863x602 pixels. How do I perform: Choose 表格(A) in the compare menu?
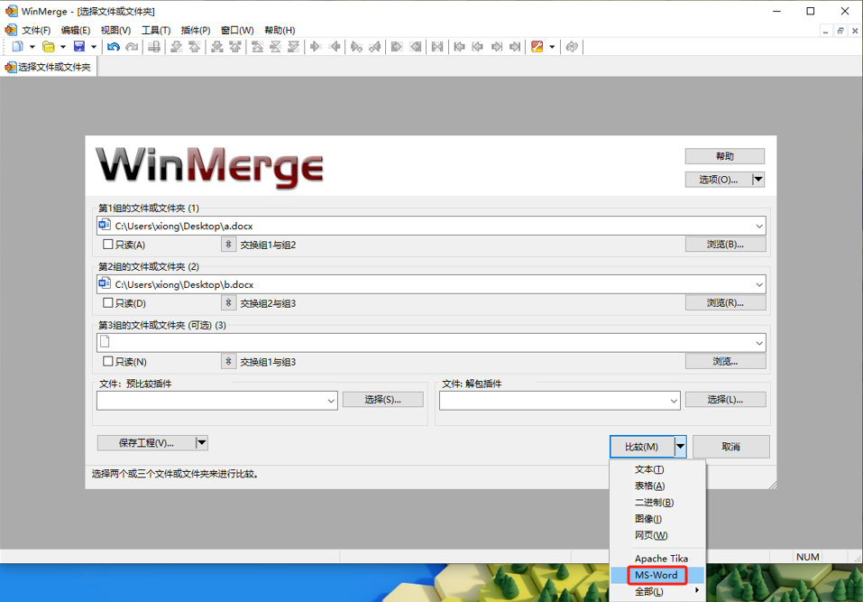point(657,486)
